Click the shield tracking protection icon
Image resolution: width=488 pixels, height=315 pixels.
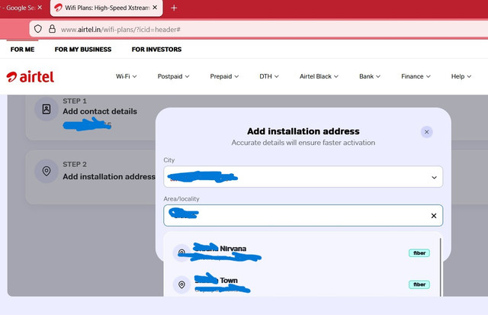click(x=38, y=29)
